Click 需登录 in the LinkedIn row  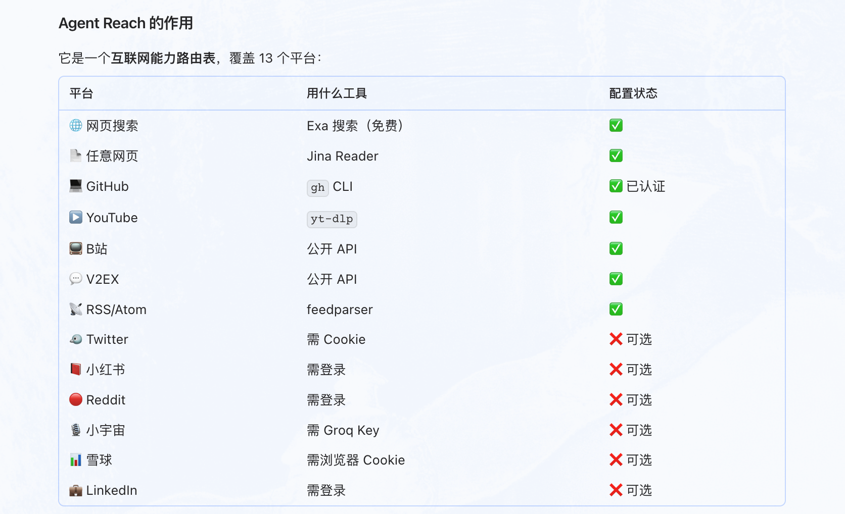[x=326, y=490]
